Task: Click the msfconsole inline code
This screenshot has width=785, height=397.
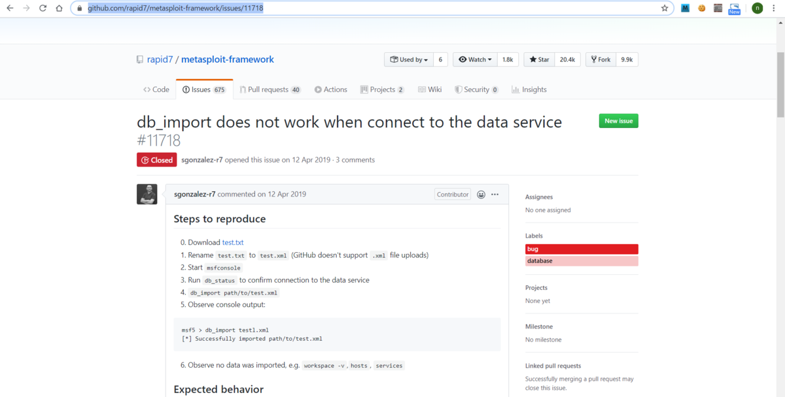Action: [224, 268]
